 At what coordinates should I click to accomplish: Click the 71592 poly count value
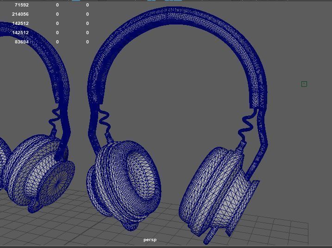tap(22, 5)
